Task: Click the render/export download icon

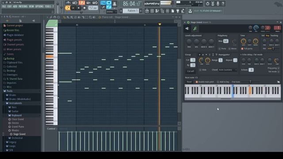Action: [190, 11]
